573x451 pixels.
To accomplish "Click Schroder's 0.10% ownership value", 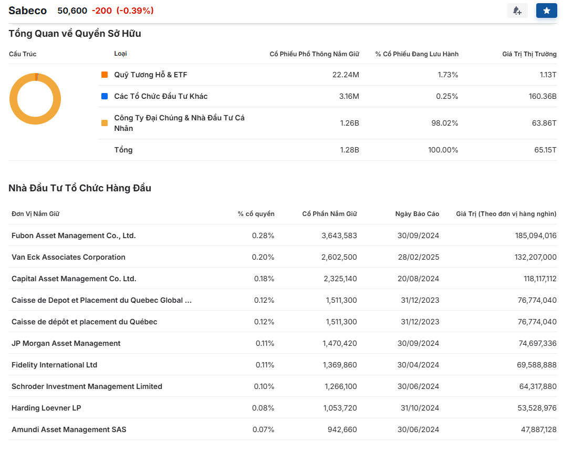I will (x=264, y=387).
